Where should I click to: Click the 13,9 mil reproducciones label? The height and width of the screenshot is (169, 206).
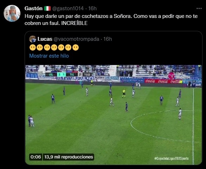69,157
